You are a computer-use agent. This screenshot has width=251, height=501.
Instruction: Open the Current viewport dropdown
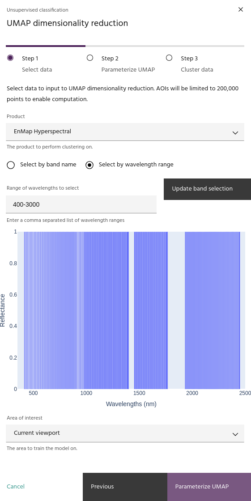(x=125, y=433)
